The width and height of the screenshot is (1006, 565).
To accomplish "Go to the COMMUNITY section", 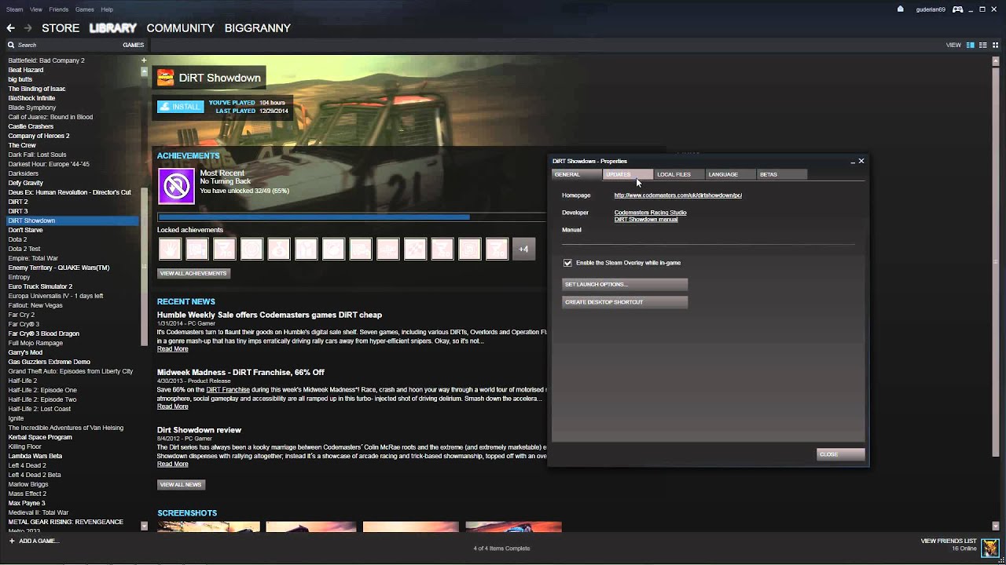I will pyautogui.click(x=180, y=28).
